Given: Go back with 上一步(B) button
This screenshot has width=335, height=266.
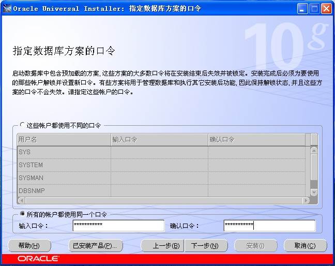Looking at the screenshot, I should coord(162,246).
